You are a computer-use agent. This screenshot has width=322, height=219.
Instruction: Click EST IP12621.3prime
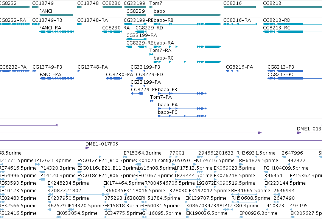click(x=53, y=161)
